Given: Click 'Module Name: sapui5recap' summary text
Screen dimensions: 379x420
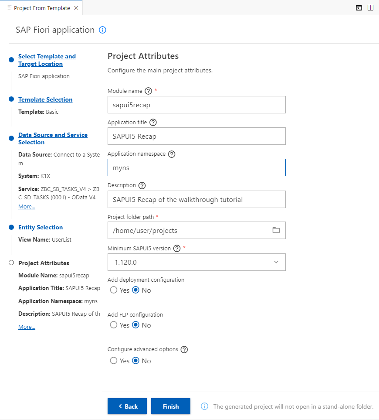Looking at the screenshot, I should pos(54,275).
